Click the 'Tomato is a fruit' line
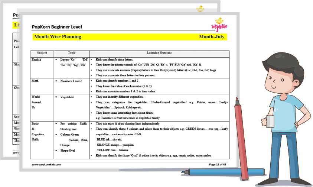The image size is (313, 187). click(x=128, y=118)
